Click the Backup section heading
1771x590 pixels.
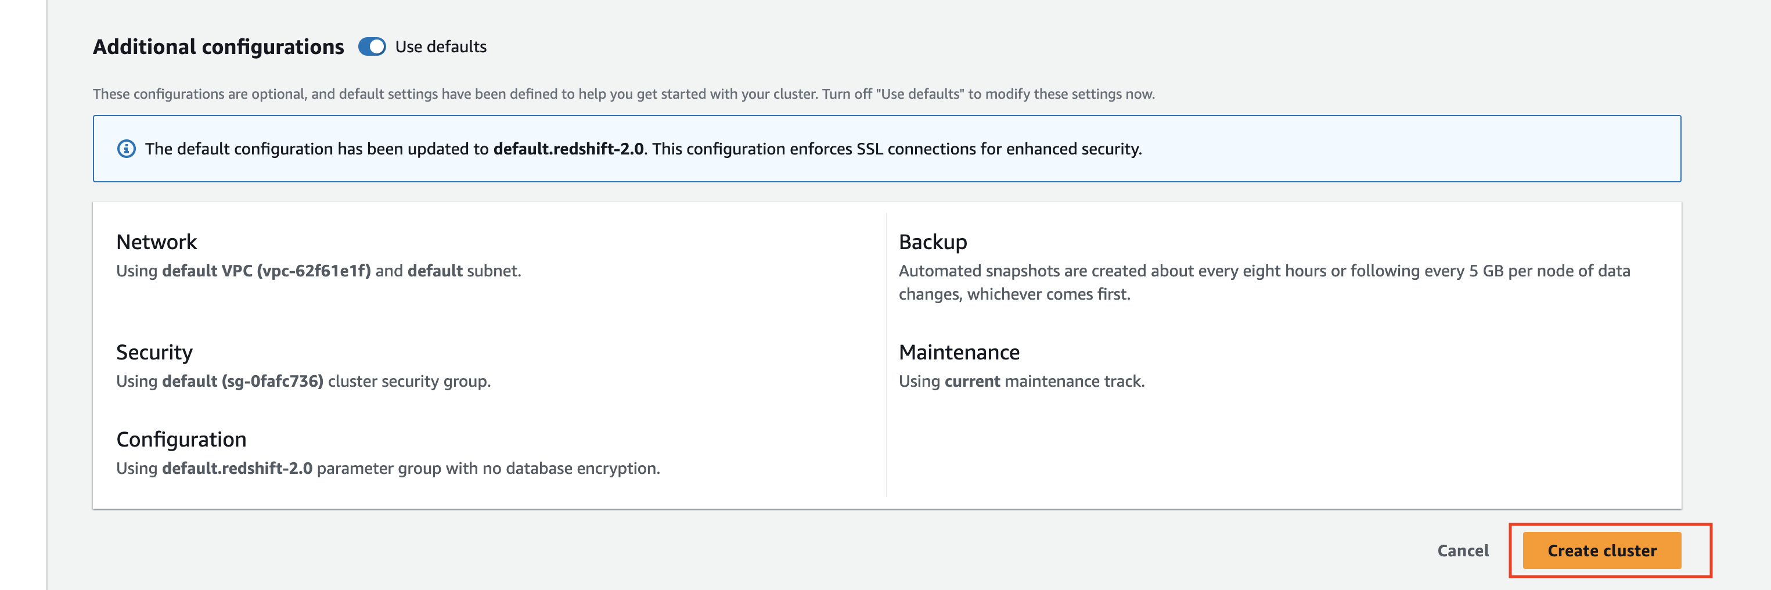933,242
